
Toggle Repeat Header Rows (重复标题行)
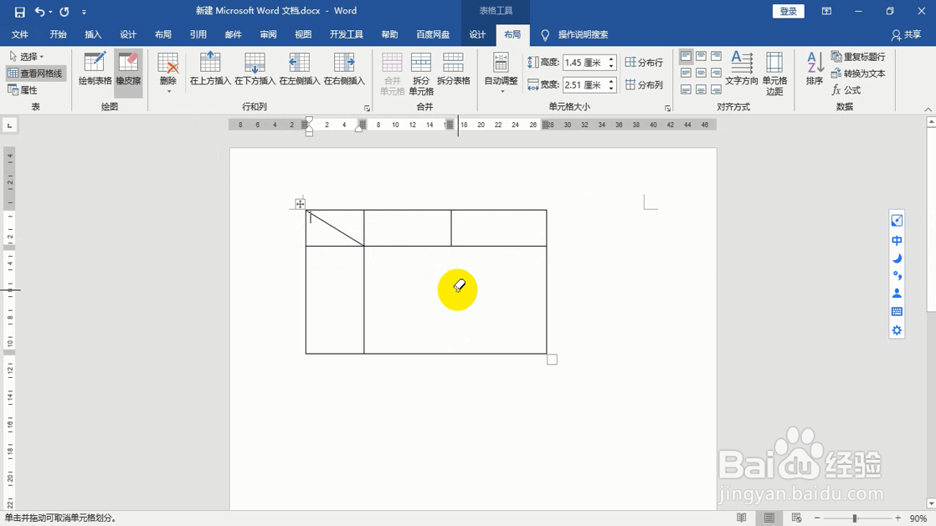click(858, 57)
